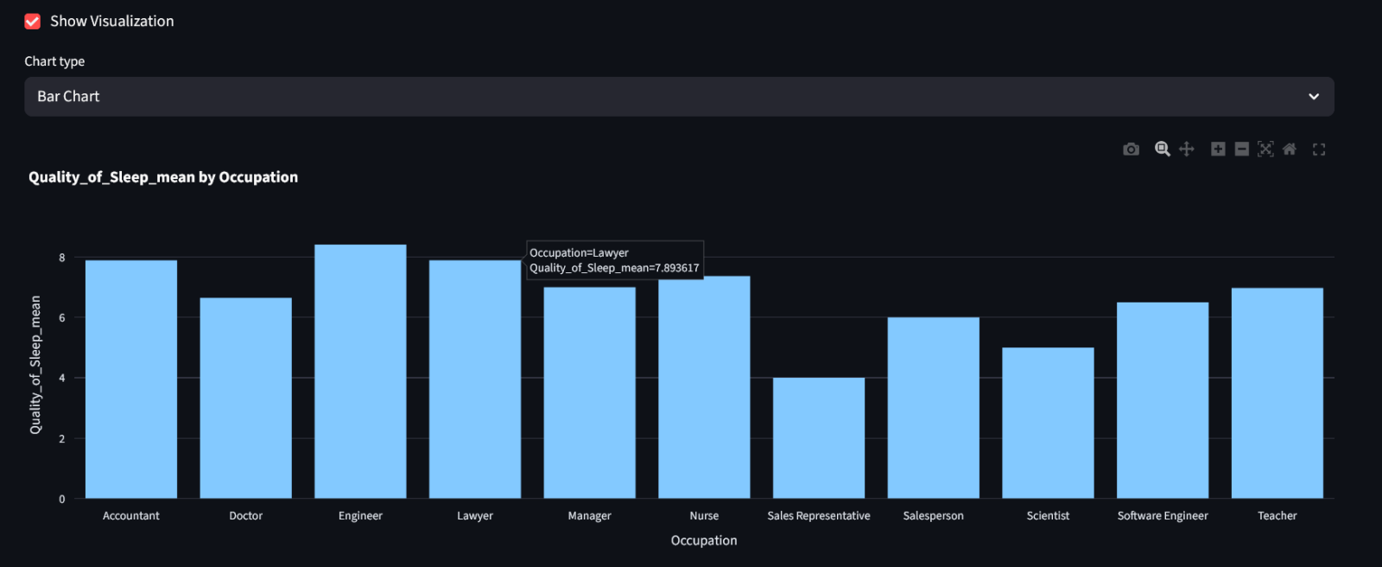Open chart in fullscreen mode
Screen dimensions: 1382x567
click(1319, 150)
